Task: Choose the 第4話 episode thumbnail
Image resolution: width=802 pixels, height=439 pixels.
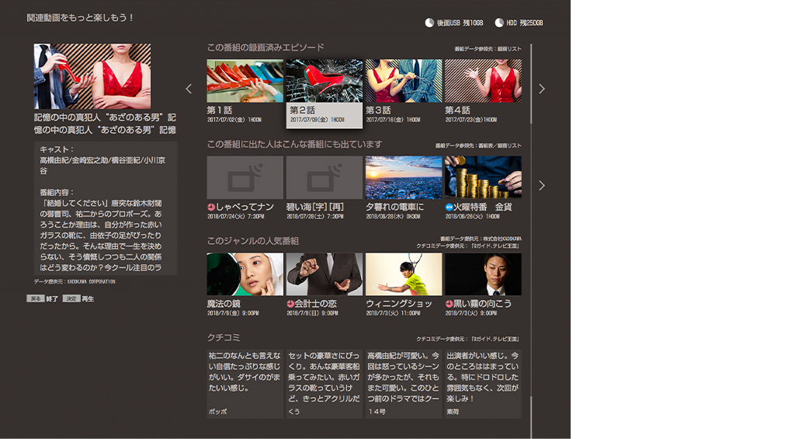Action: [x=482, y=81]
